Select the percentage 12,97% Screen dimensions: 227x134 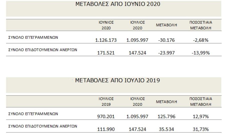click(x=201, y=117)
